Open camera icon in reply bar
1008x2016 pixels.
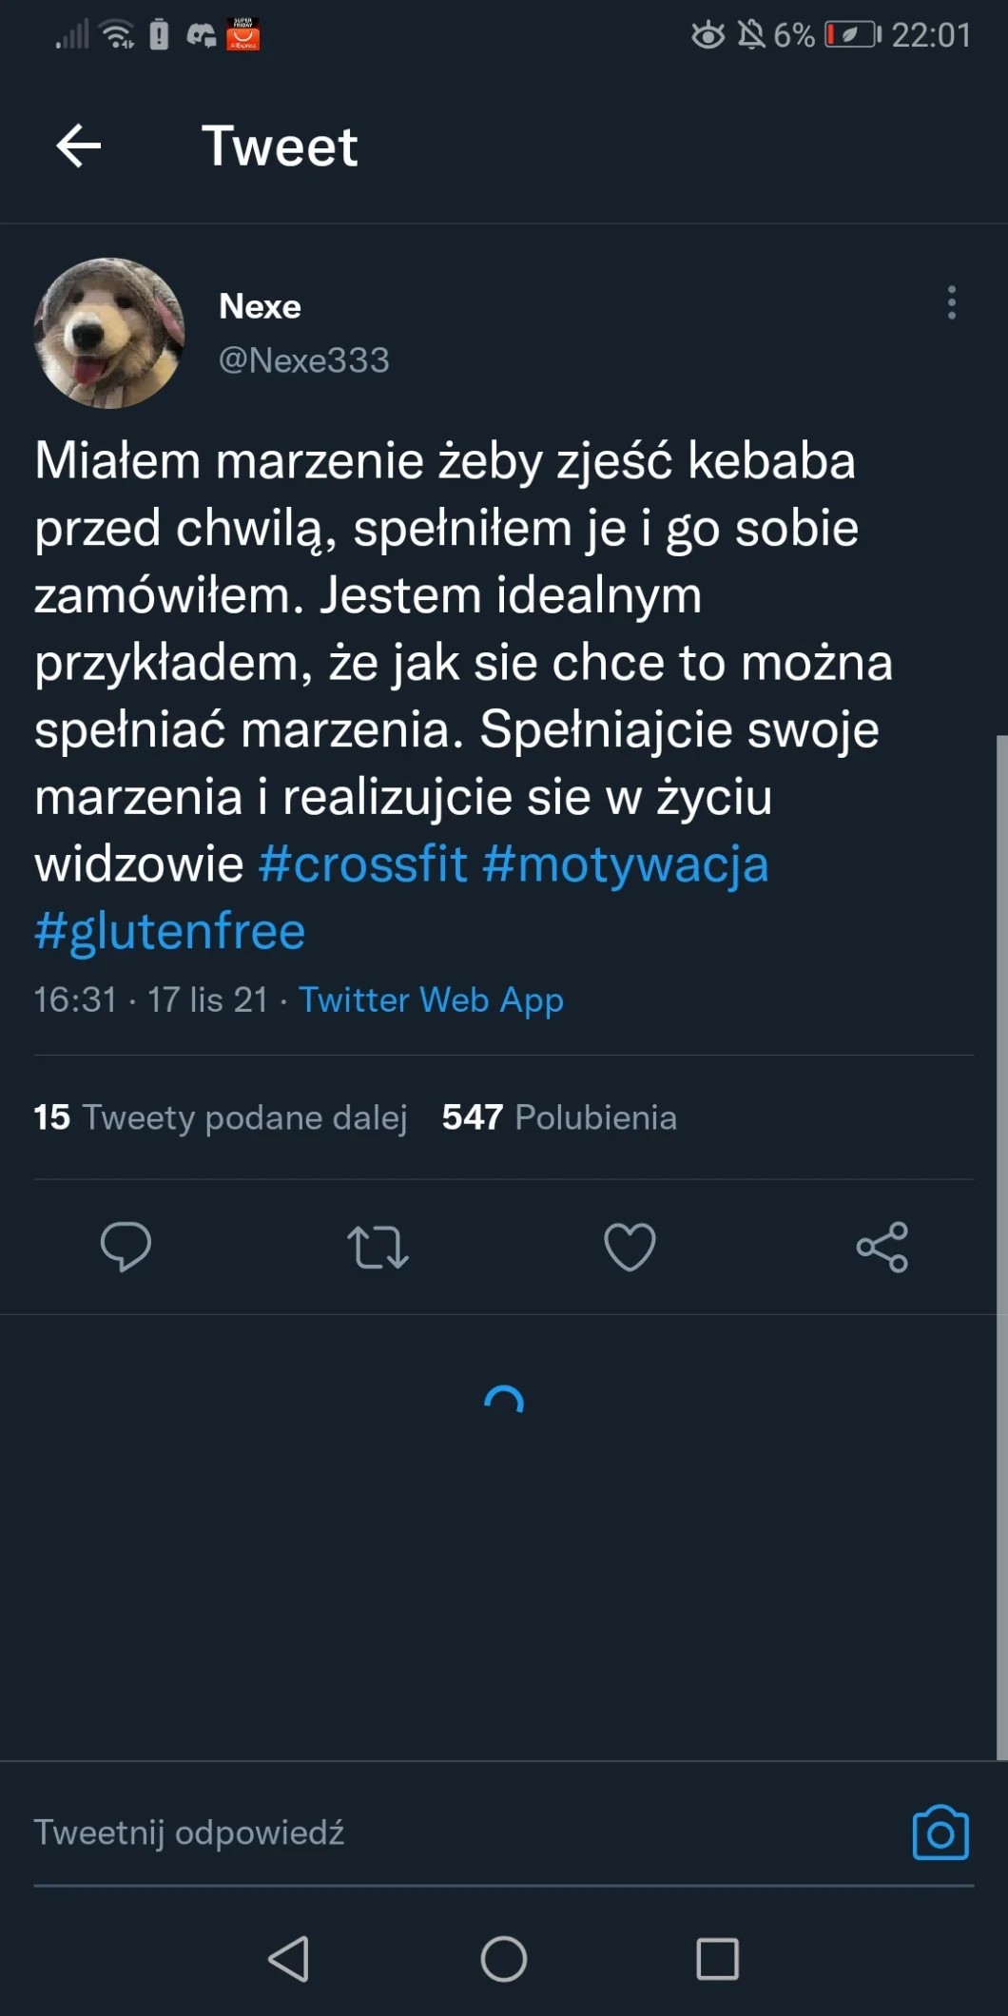pyautogui.click(x=940, y=1832)
